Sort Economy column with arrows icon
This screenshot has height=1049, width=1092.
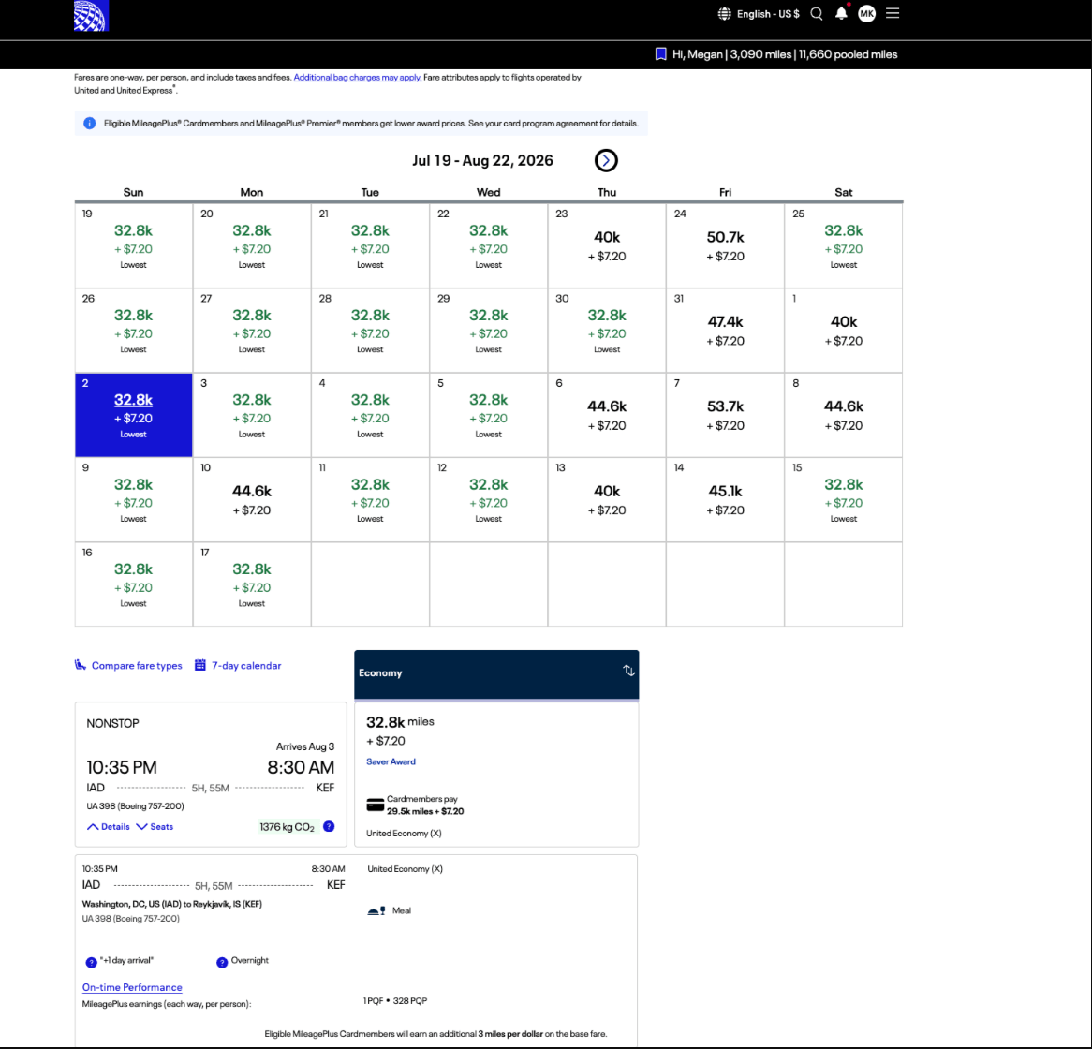tap(628, 671)
